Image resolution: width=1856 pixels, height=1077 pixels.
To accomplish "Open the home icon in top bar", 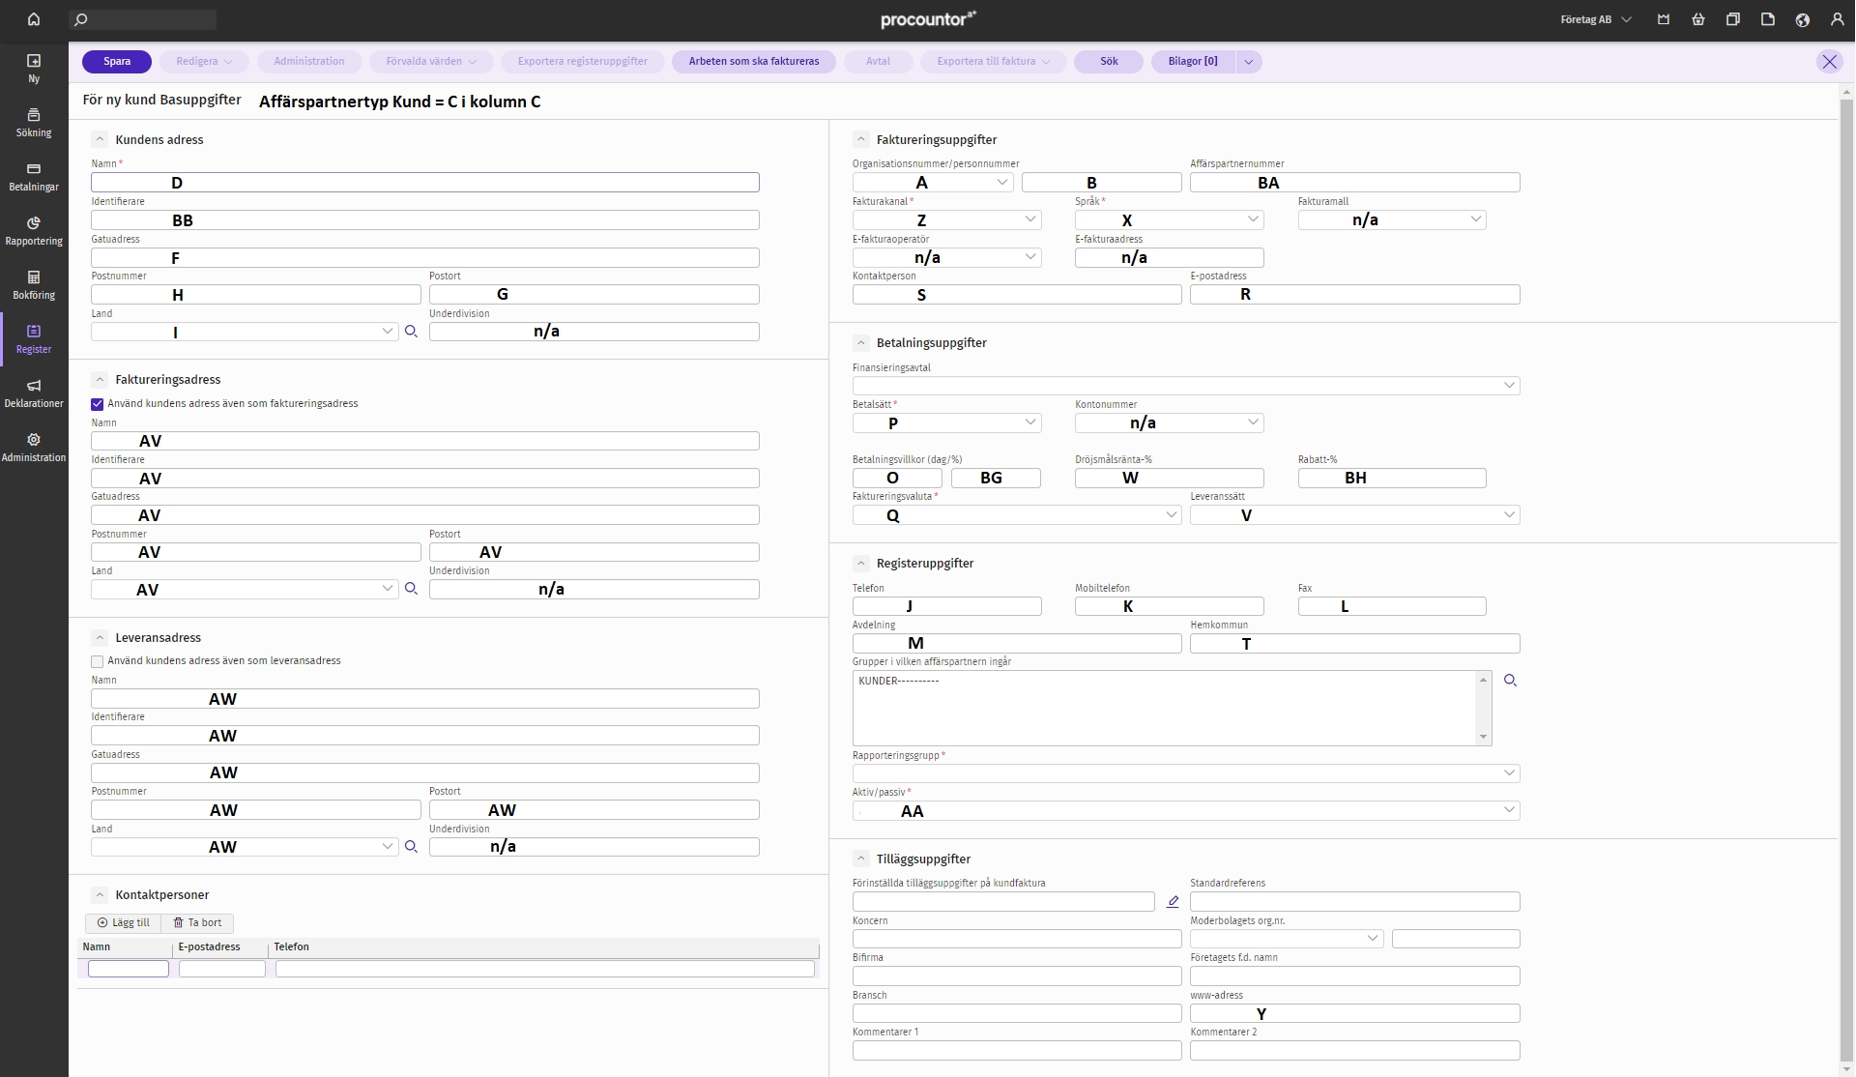I will pyautogui.click(x=34, y=19).
